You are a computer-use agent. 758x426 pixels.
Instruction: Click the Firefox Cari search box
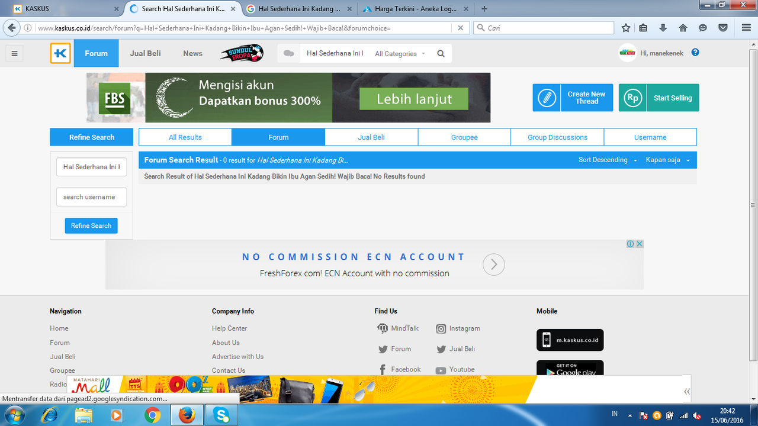(x=544, y=28)
